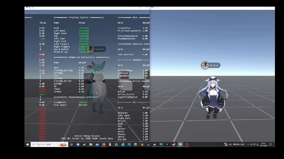284x159 pixels.
Task: Open the taskbar clock and date
Action: pyautogui.click(x=263, y=144)
